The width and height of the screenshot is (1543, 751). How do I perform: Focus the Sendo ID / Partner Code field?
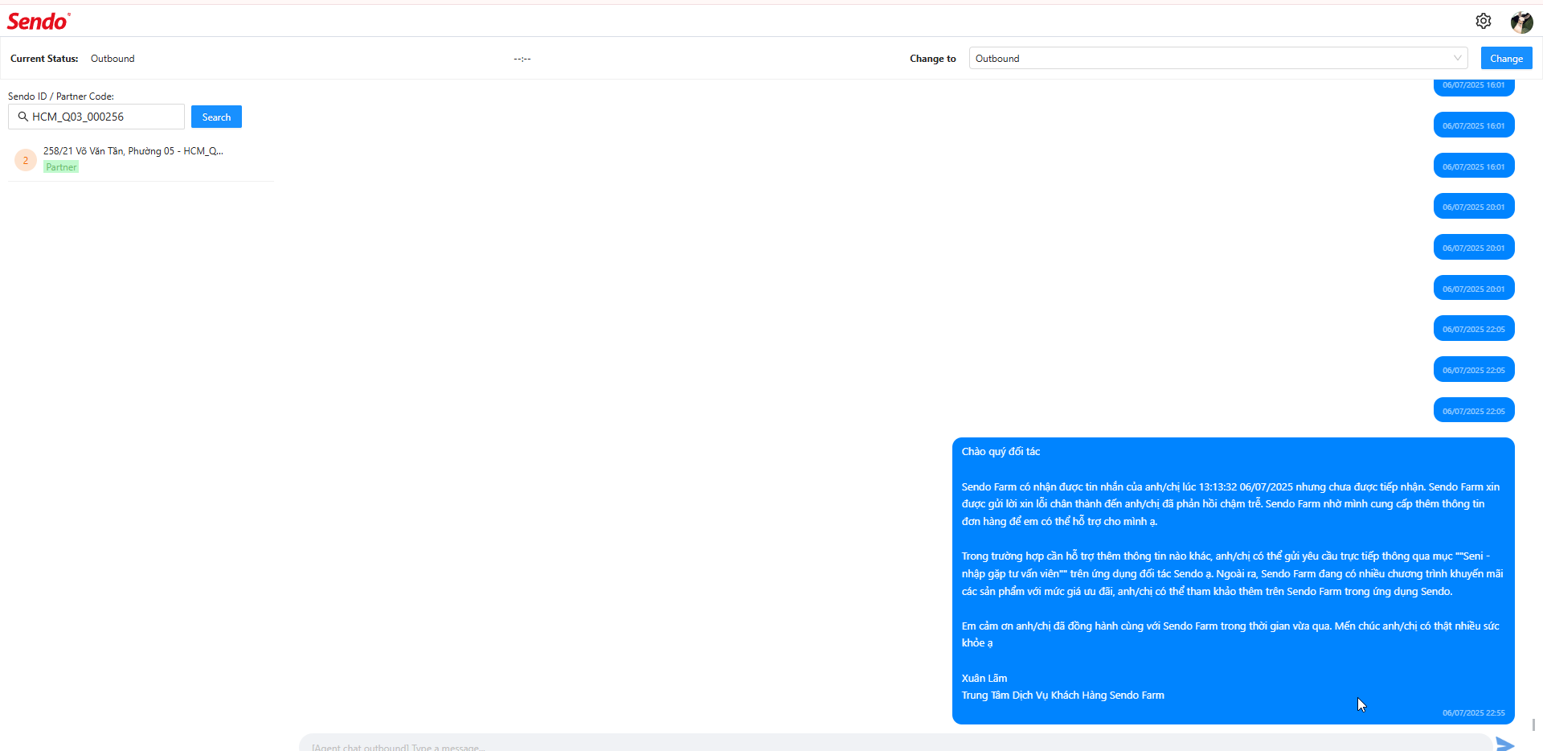96,117
